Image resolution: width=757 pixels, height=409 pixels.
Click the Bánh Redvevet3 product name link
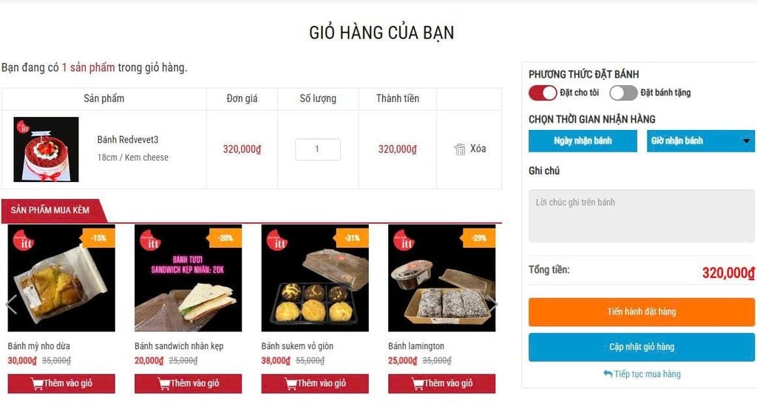pos(128,140)
